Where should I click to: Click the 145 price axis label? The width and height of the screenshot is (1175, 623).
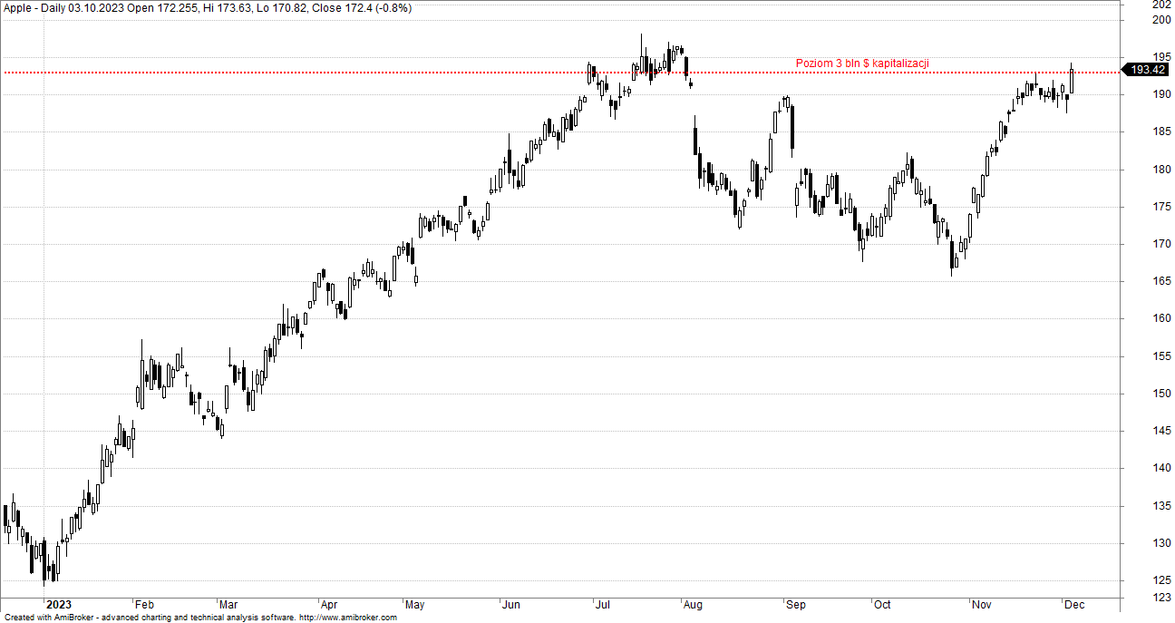click(1160, 431)
